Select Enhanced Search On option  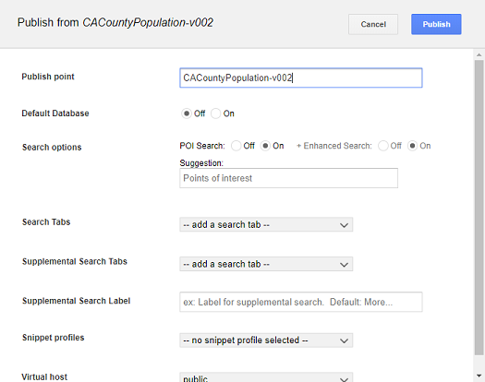point(412,146)
